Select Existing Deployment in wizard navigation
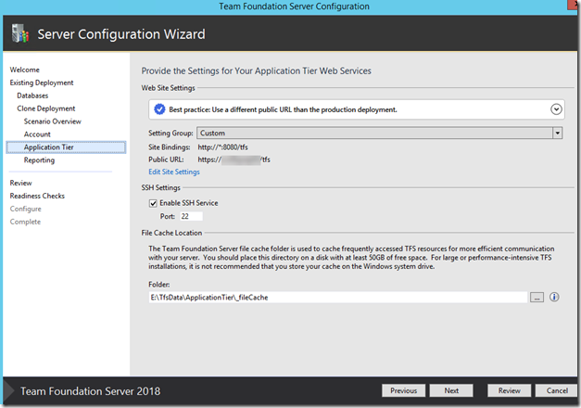 42,83
